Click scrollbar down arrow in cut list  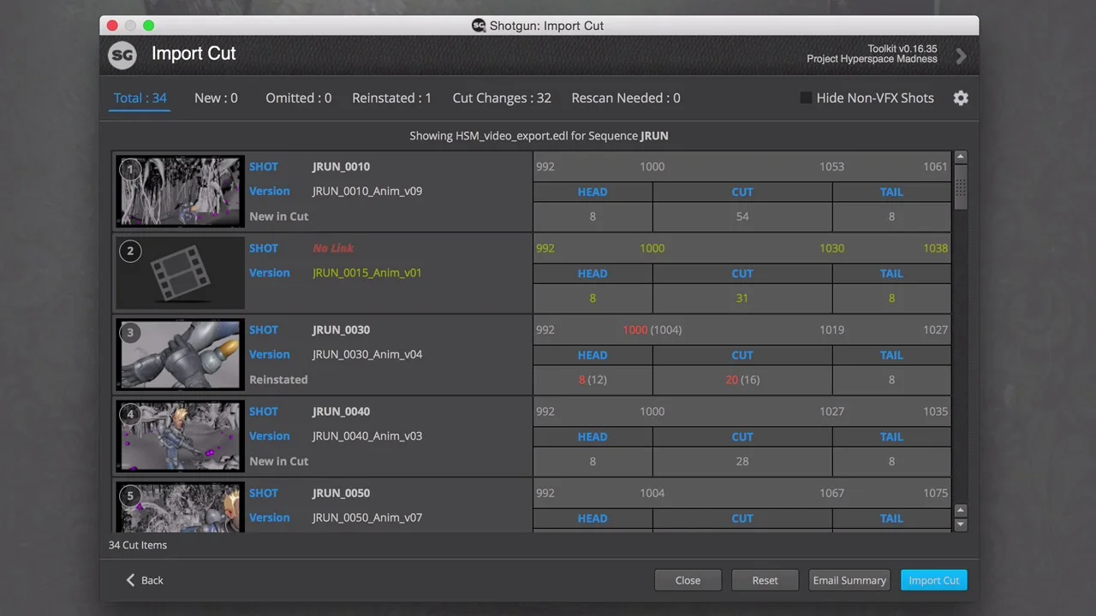(961, 524)
